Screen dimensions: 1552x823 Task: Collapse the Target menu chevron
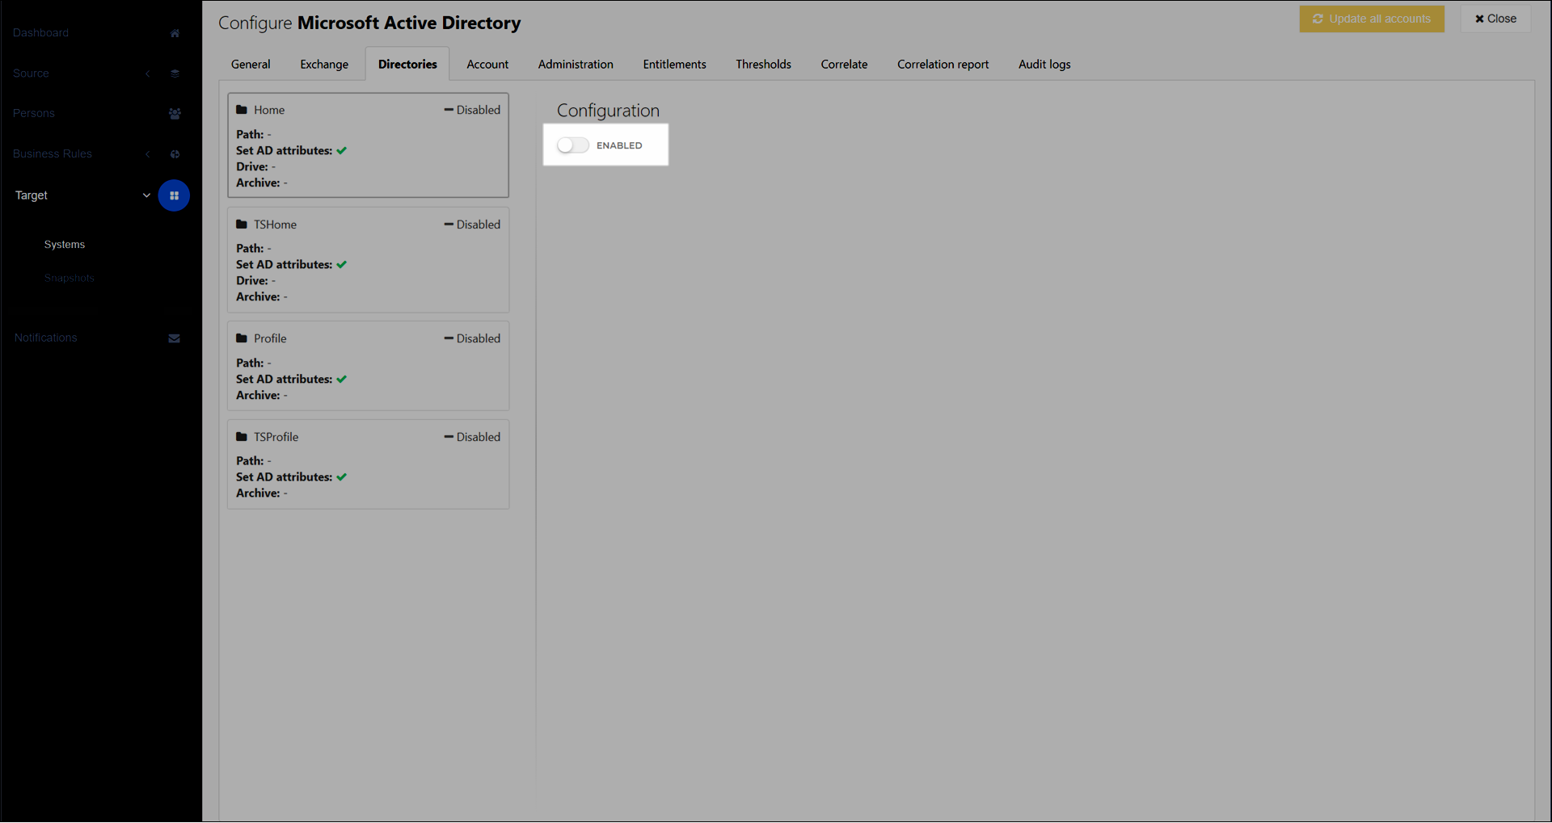point(146,195)
